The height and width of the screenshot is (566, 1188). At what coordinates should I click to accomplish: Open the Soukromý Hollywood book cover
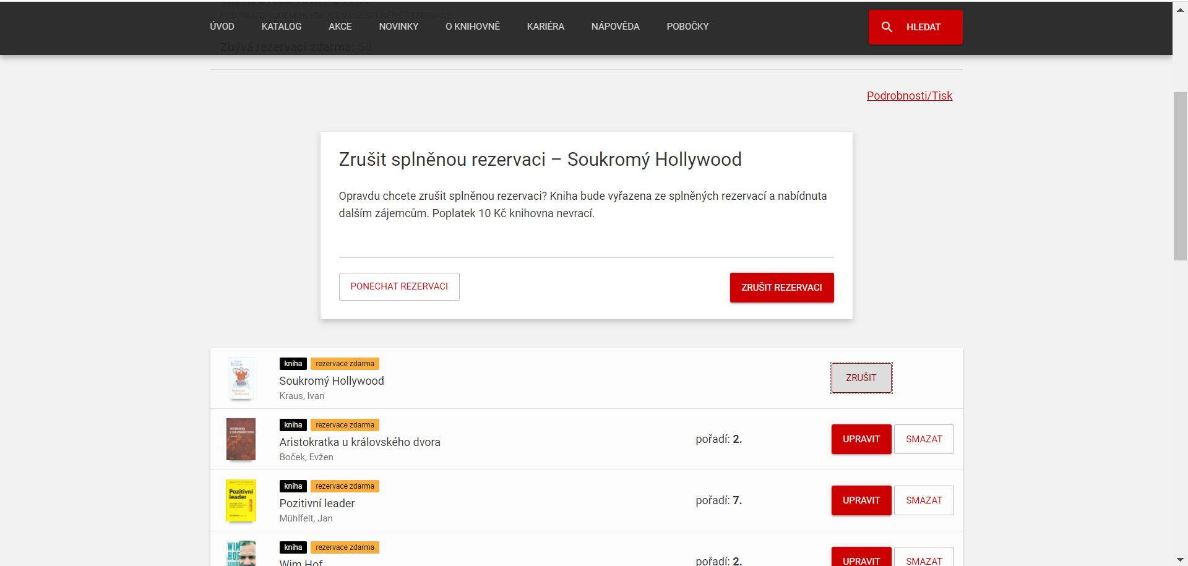click(241, 378)
